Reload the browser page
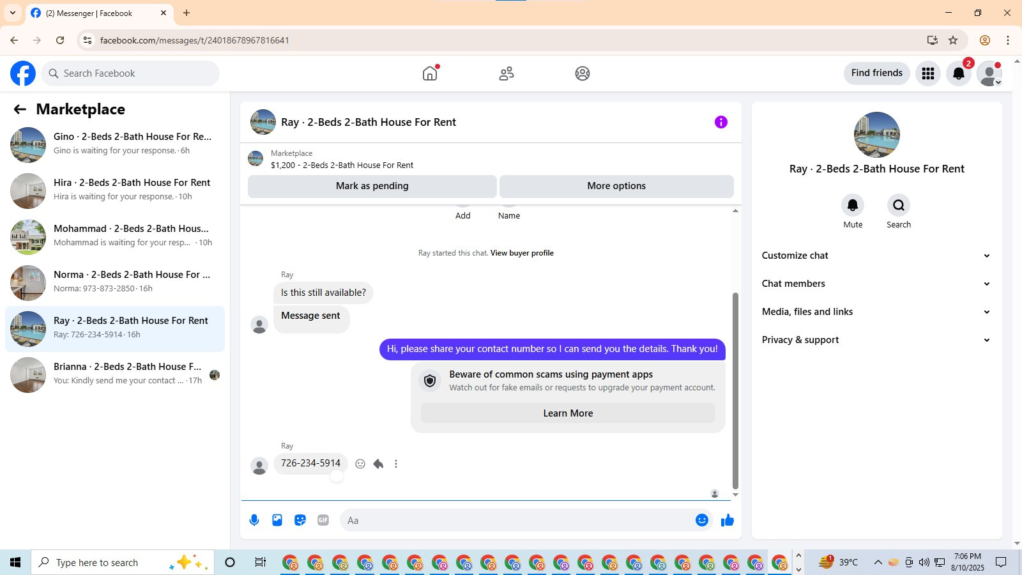This screenshot has height=575, width=1022. (60, 40)
